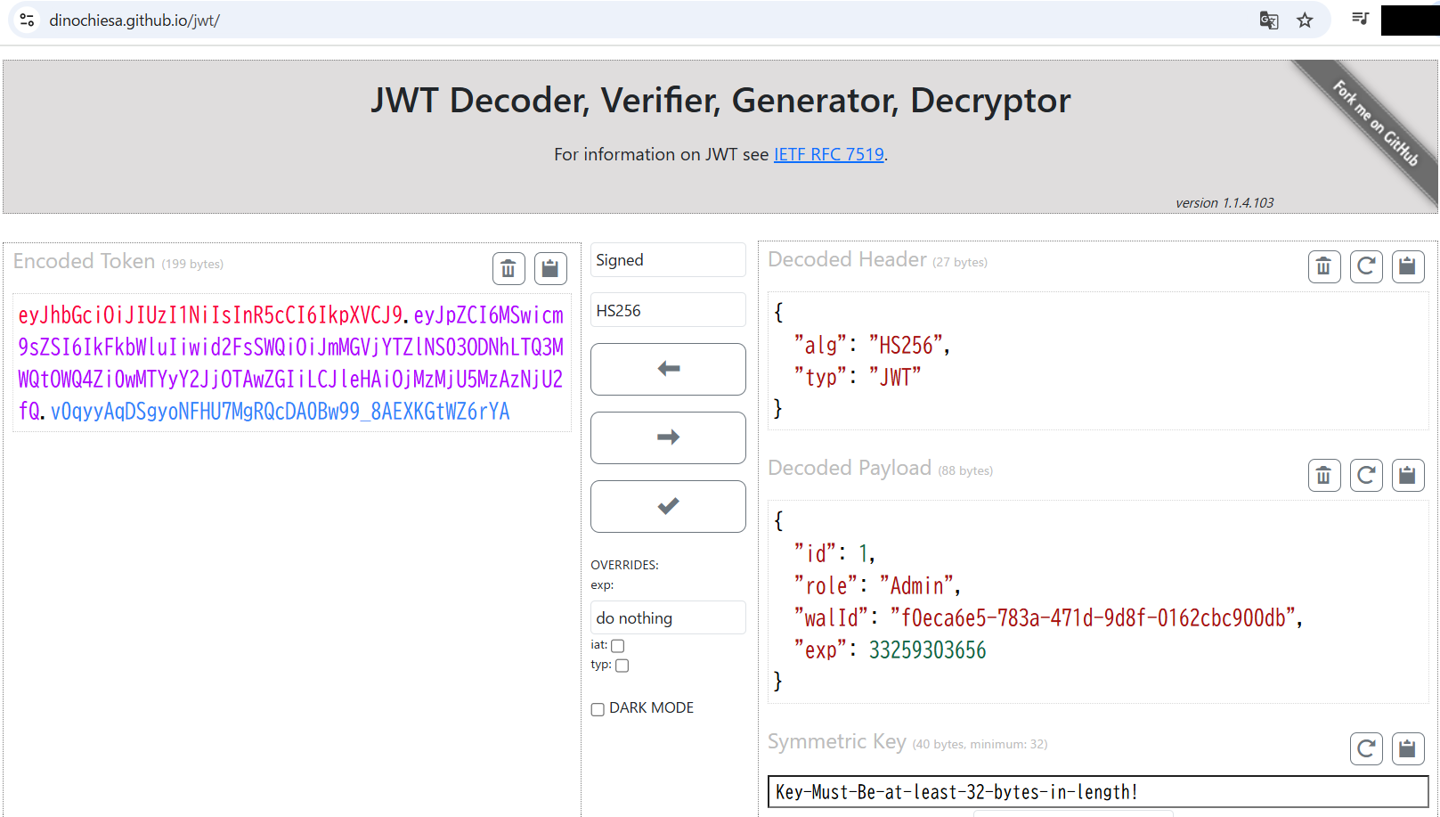Click the left arrow encode button
This screenshot has height=817, width=1440.
668,369
